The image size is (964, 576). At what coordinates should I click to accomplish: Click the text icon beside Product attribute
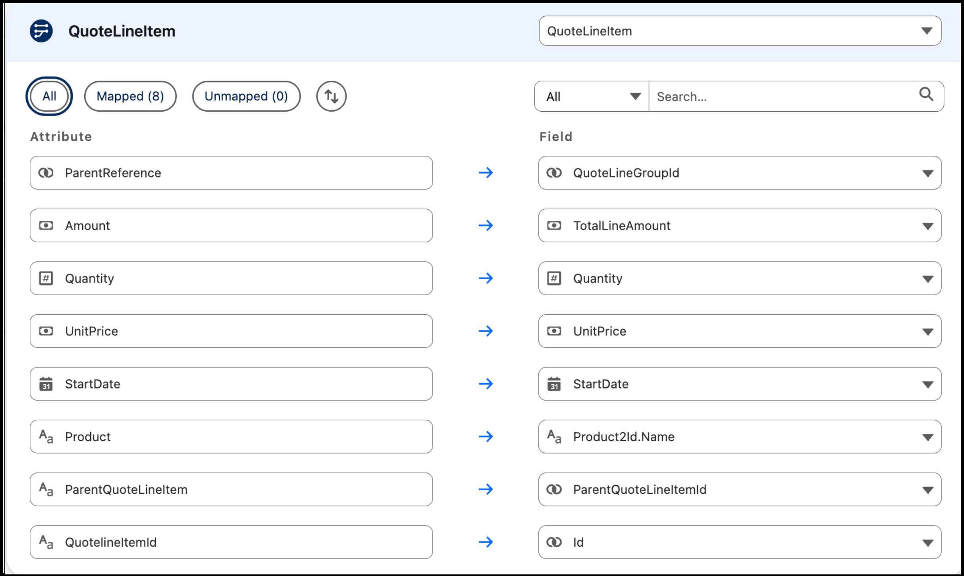point(46,437)
